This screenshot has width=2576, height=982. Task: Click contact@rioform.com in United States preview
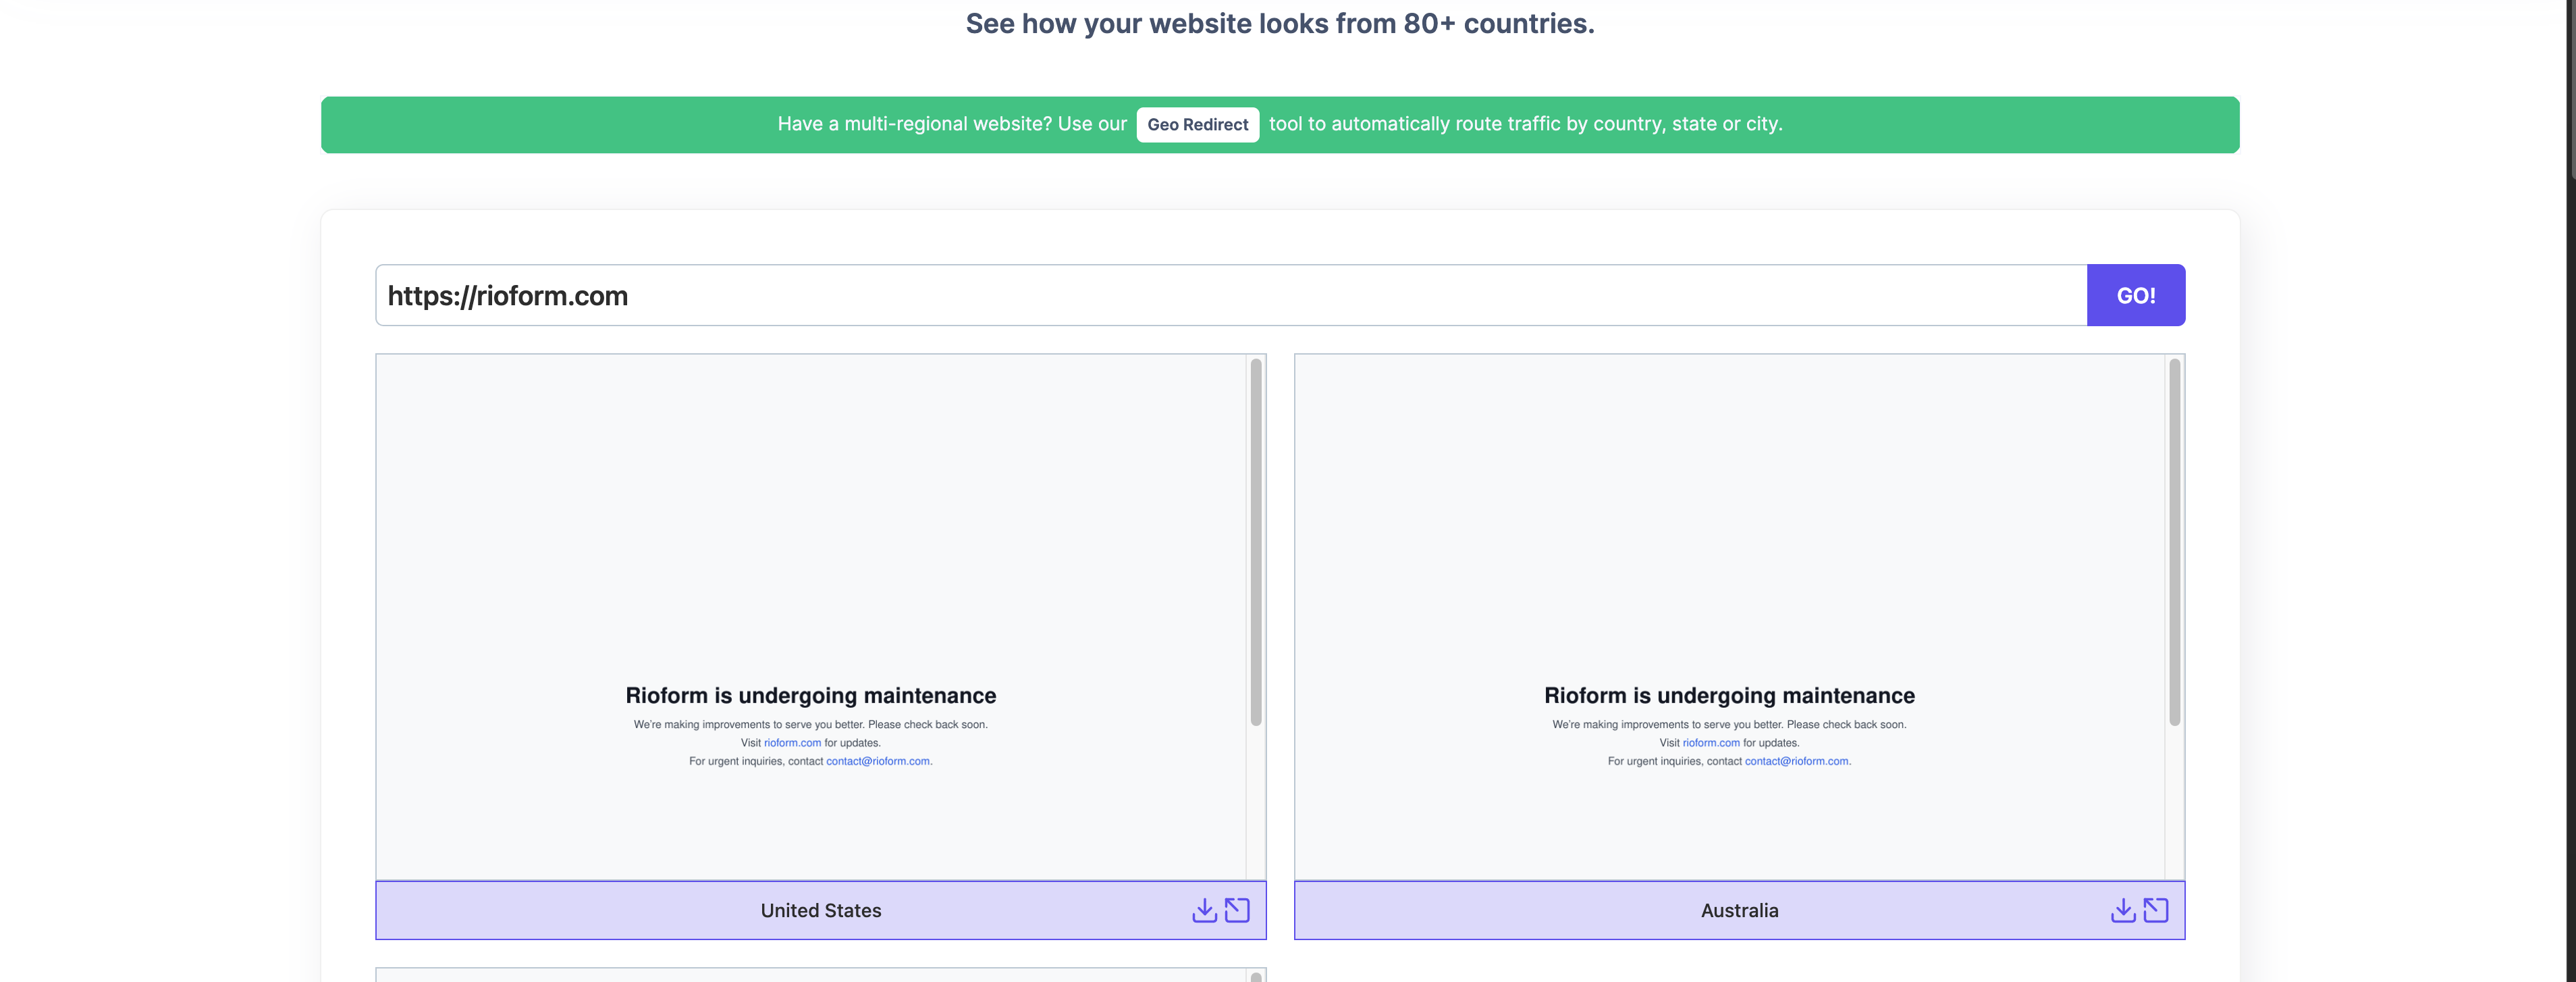pos(877,761)
